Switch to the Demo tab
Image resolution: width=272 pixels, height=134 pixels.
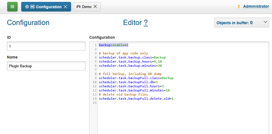click(x=87, y=7)
